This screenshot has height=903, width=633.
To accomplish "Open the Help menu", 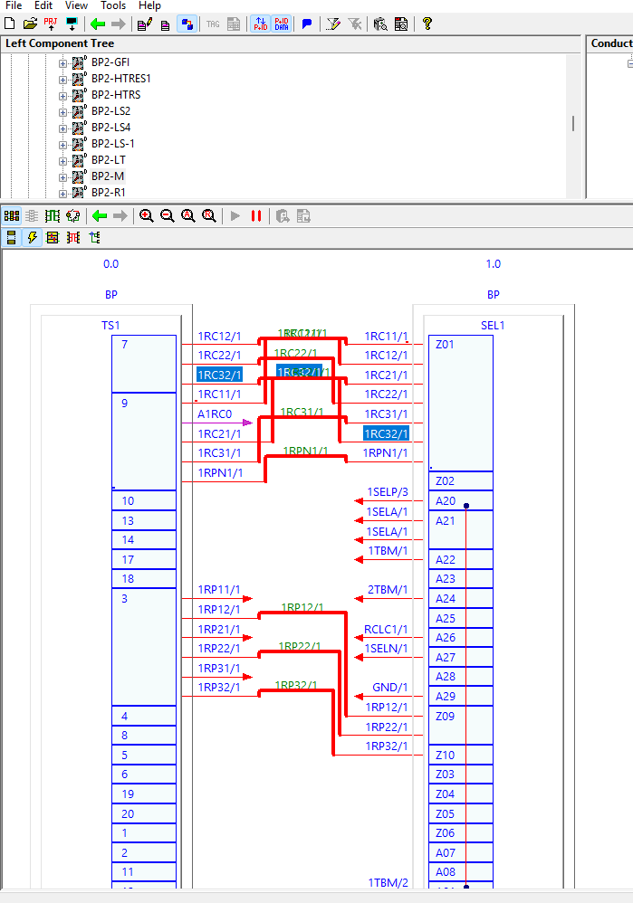I will coord(149,5).
